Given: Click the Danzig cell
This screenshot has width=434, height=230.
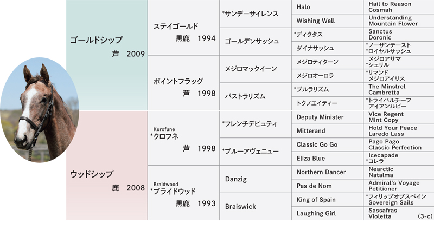Looking at the screenshot, I should 256,179.
